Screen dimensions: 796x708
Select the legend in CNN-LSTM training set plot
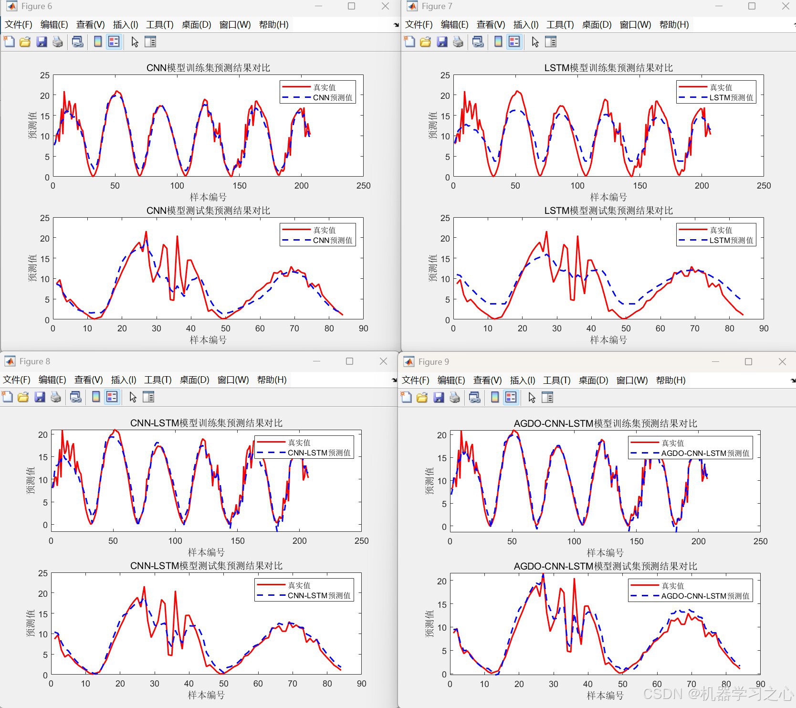304,447
